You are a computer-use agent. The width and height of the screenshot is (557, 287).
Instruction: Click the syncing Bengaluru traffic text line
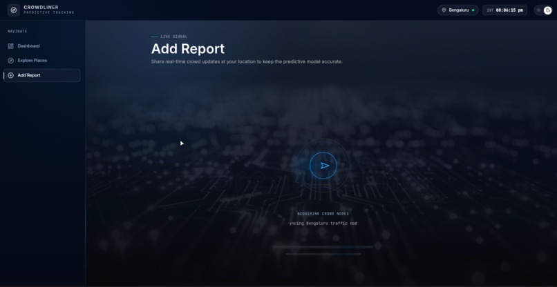click(x=323, y=224)
